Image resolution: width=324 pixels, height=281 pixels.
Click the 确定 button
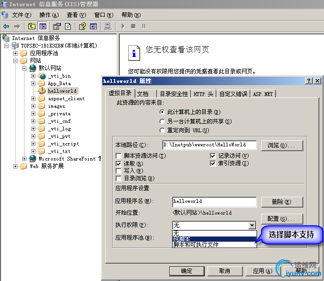tap(187, 271)
